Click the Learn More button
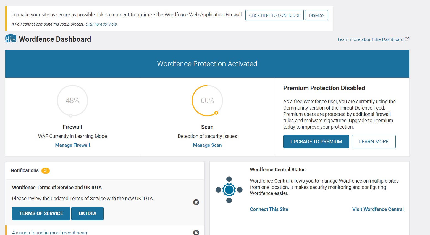This screenshot has height=235, width=430. 374,141
